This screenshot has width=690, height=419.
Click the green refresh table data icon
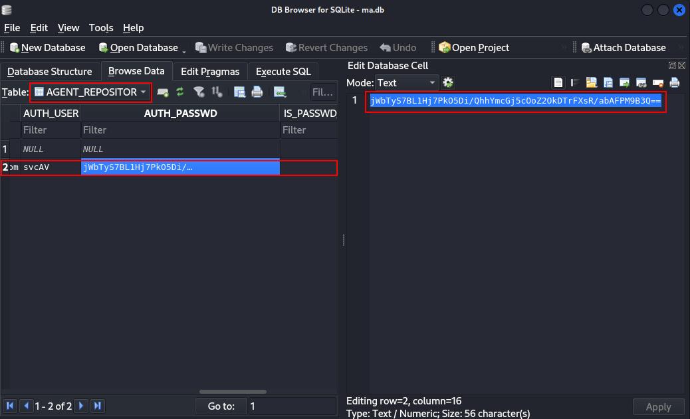point(180,92)
